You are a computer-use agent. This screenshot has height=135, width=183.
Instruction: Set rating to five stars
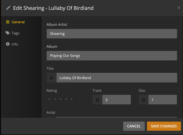[72, 99]
